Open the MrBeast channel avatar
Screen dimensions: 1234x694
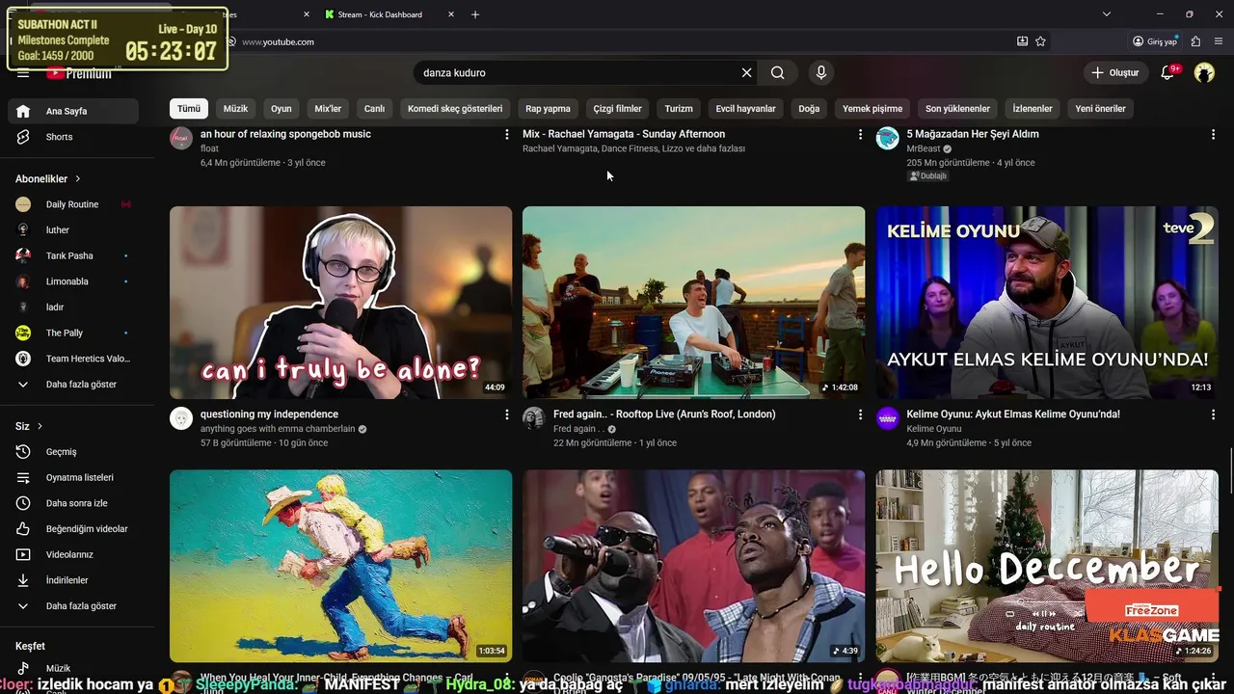click(887, 138)
